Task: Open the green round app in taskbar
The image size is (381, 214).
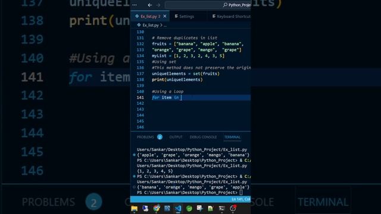Action: coord(189,209)
